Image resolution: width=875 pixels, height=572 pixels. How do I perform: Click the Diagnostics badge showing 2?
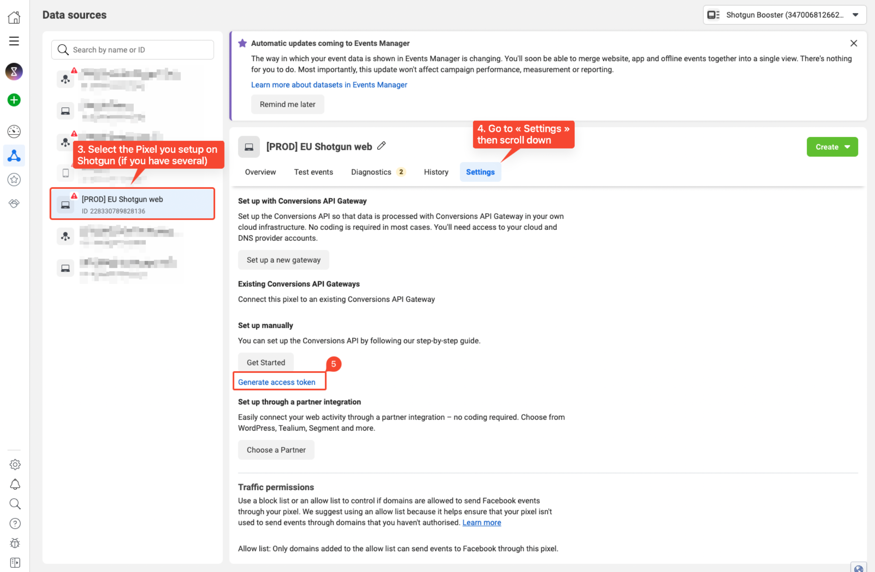401,172
